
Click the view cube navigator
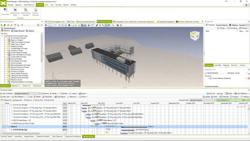click(x=195, y=35)
